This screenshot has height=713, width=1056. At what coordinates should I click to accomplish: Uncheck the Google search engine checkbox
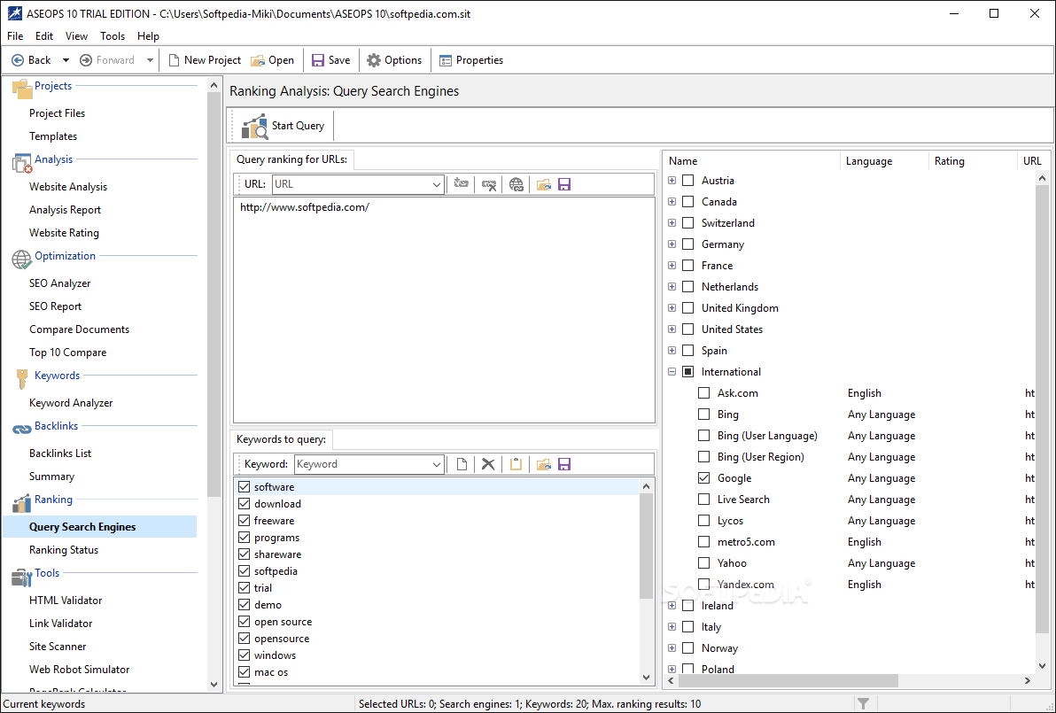pyautogui.click(x=703, y=478)
